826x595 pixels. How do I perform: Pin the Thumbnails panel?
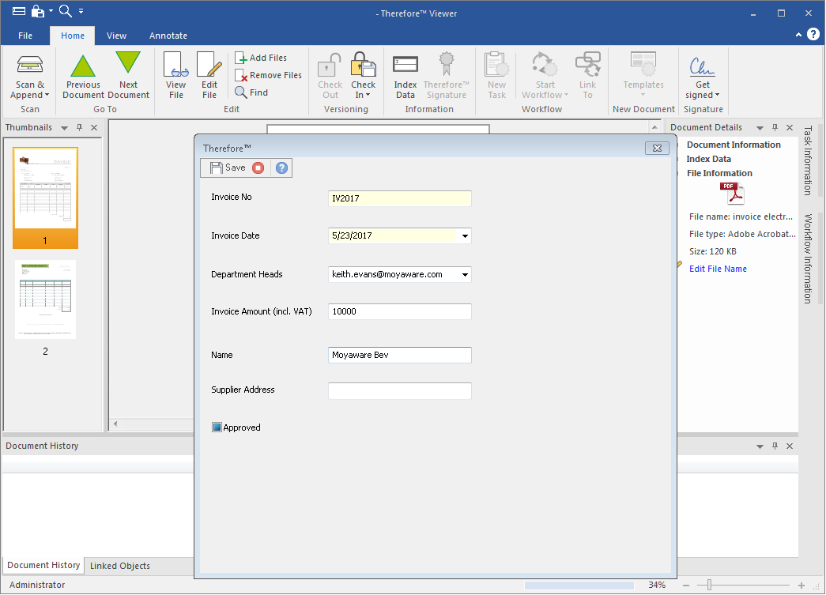(79, 128)
